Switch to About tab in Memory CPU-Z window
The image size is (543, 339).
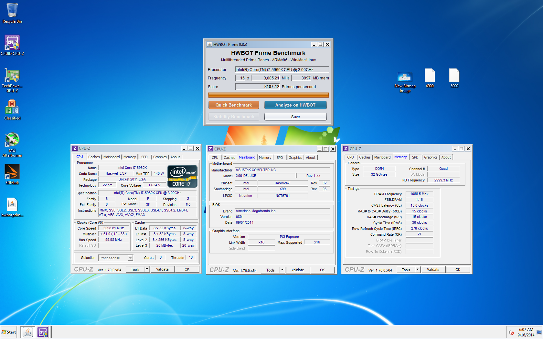tap(446, 157)
